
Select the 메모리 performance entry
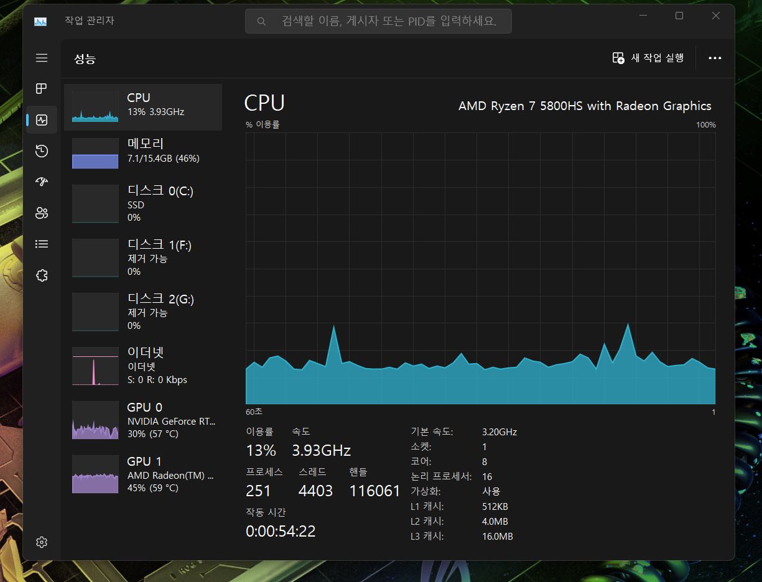click(143, 153)
